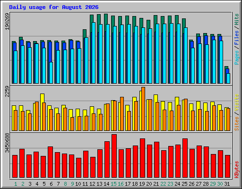Click the orange Sites bar for day 19
The width and height of the screenshot is (242, 189).
(x=143, y=109)
